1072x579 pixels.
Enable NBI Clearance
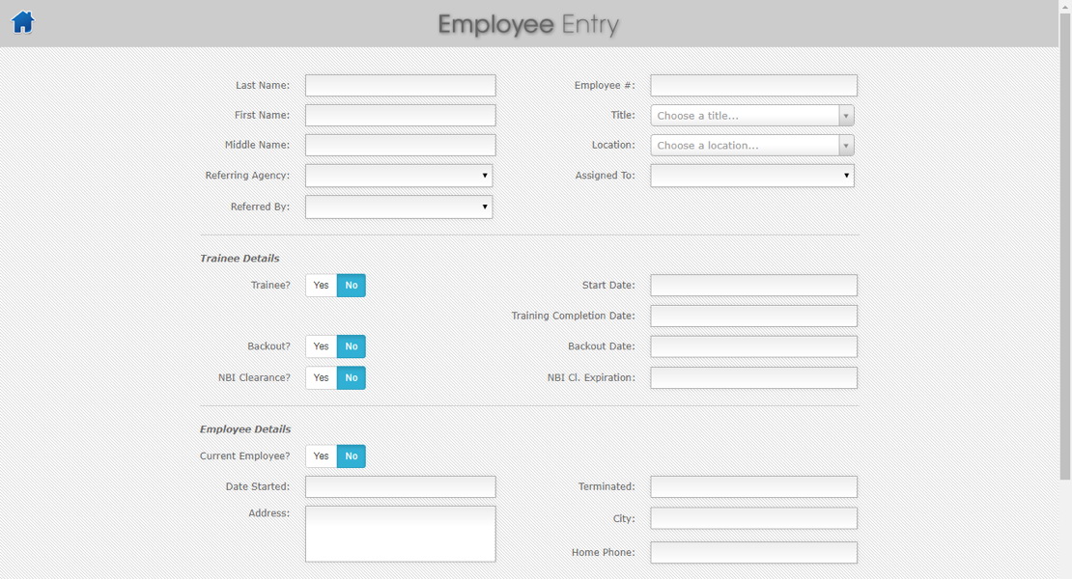[x=320, y=377]
